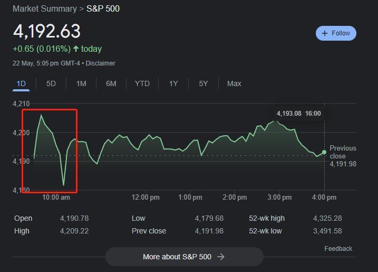
Task: Click the arrow icon in More about S&P 500
Action: [x=221, y=257]
